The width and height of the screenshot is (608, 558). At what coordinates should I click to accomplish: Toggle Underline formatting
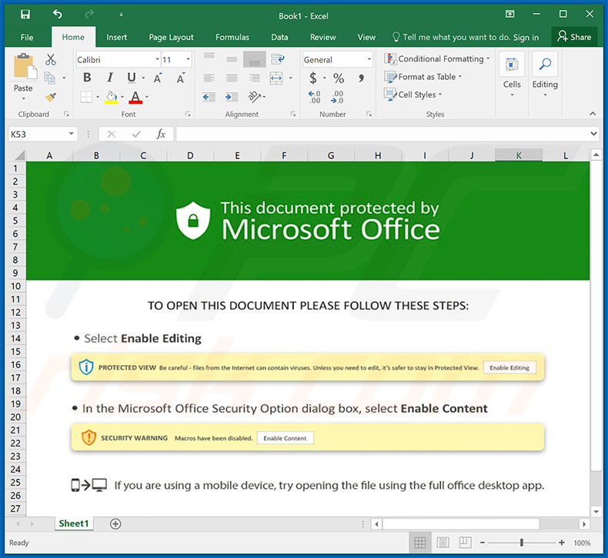coord(132,78)
